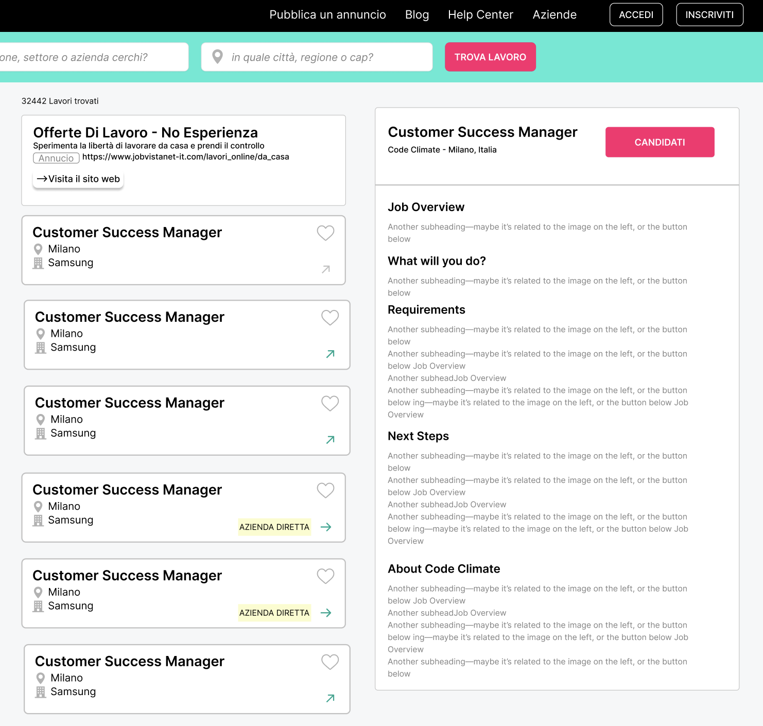Open the arrow on the second Samsung listing
This screenshot has width=763, height=726.
(x=331, y=354)
